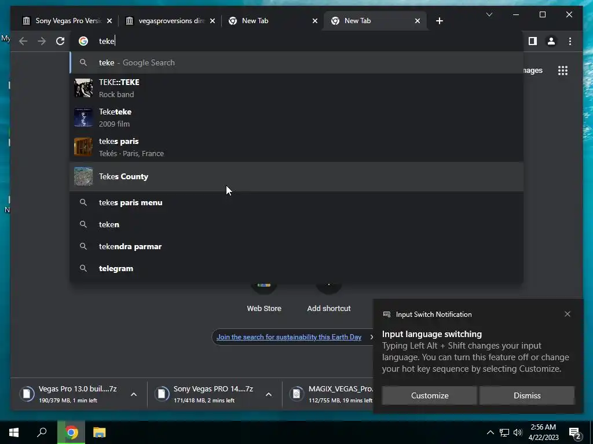Open the Chrome side panel icon
Screen dimensions: 593x444
[x=533, y=41]
